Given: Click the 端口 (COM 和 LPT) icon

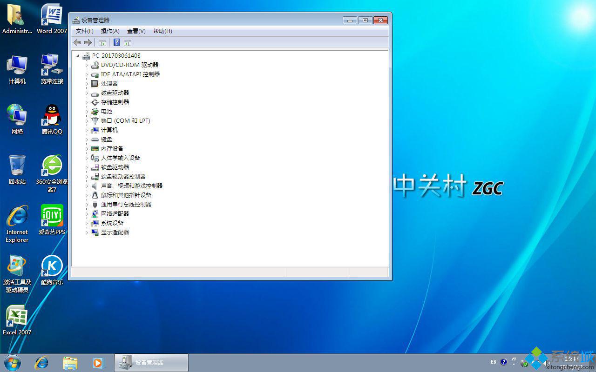Looking at the screenshot, I should (95, 120).
